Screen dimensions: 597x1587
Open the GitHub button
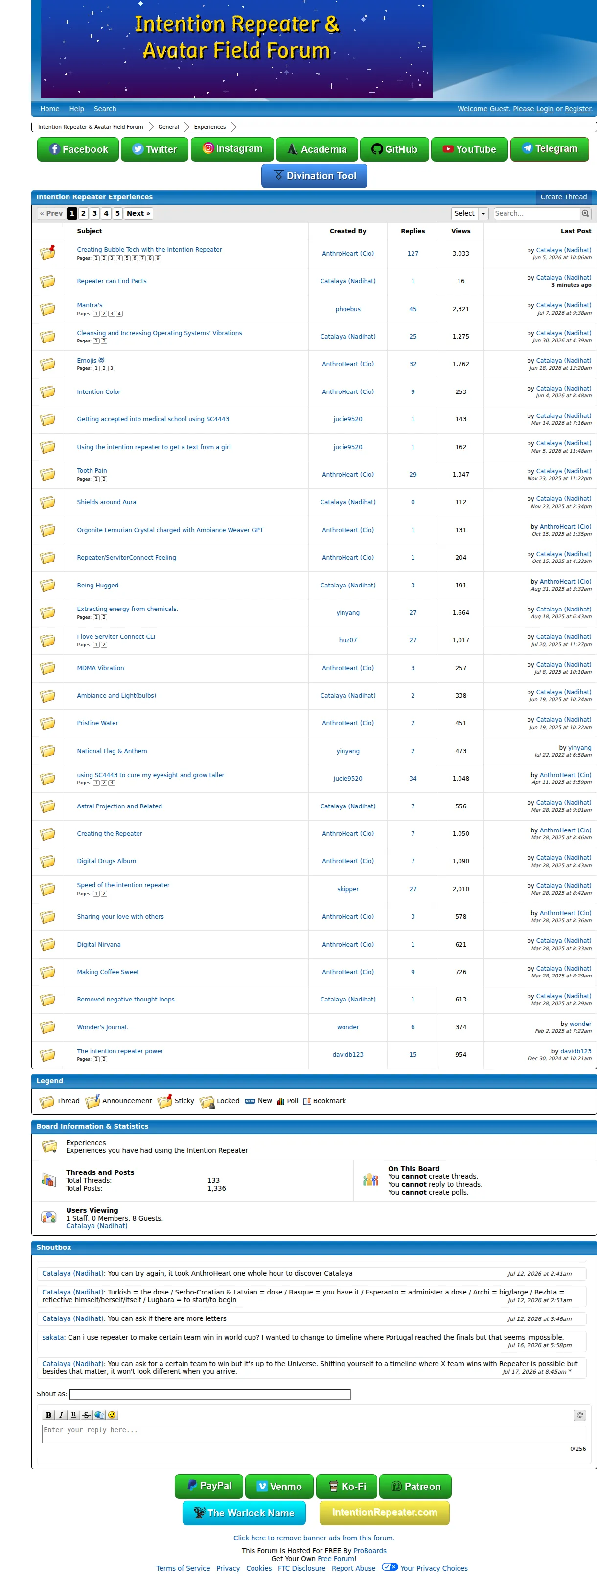pyautogui.click(x=394, y=149)
